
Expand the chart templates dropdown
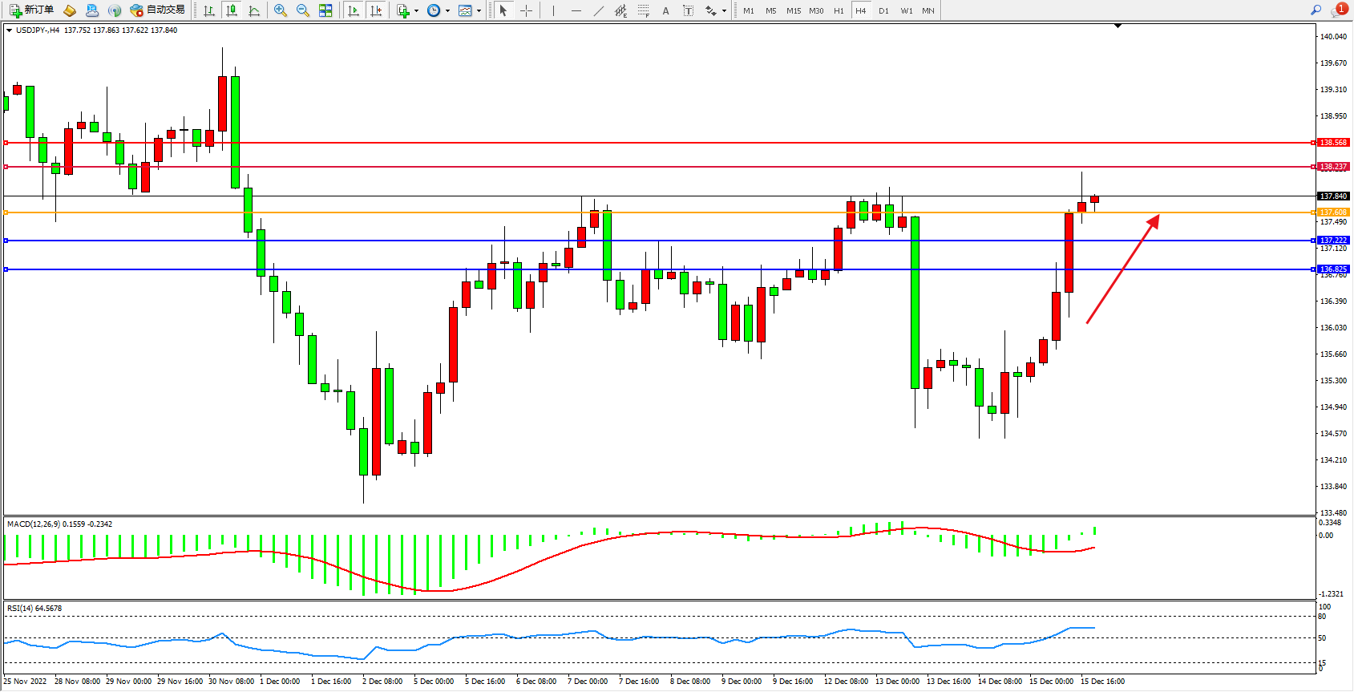click(479, 11)
